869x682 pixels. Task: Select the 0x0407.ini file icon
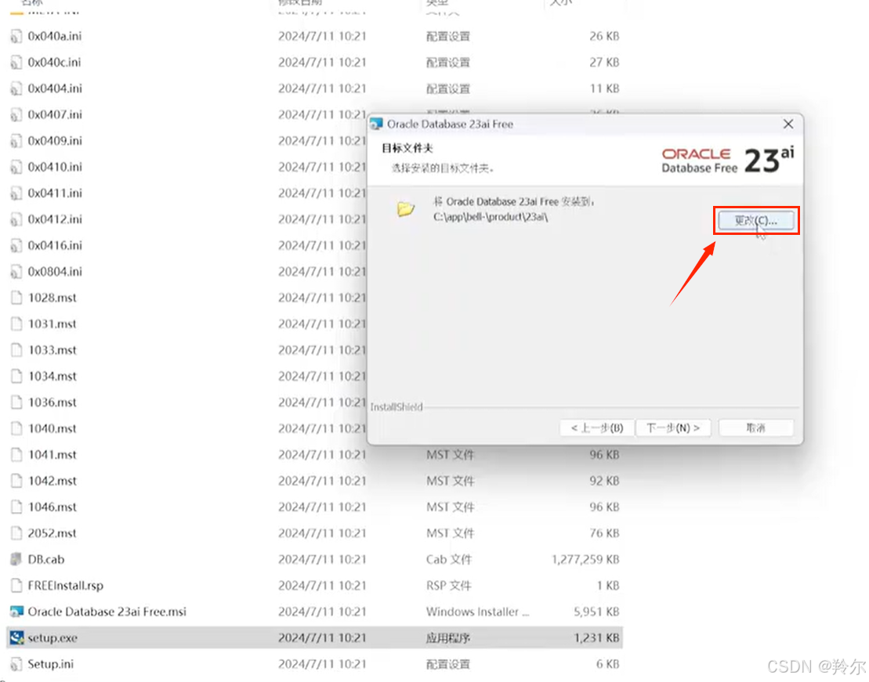click(x=16, y=114)
